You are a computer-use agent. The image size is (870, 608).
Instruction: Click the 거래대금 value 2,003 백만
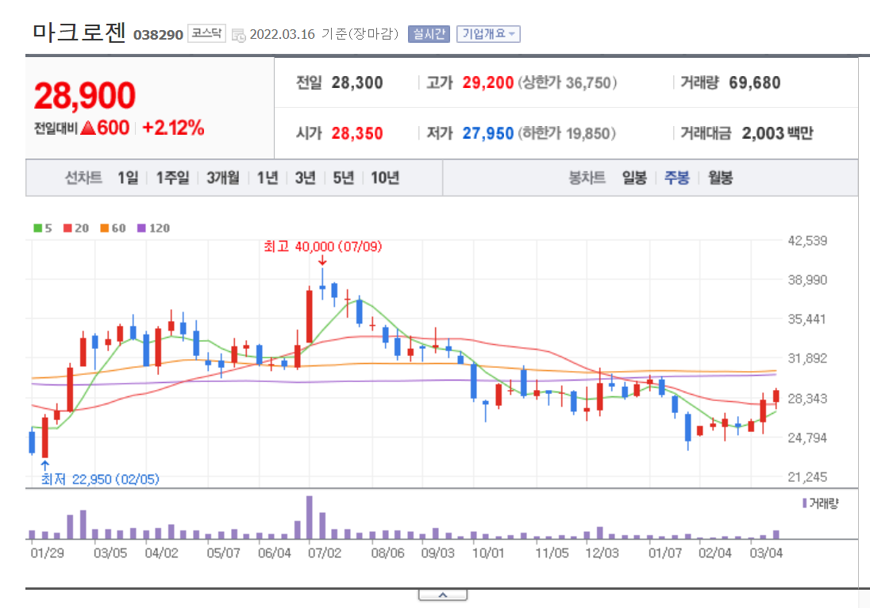click(x=777, y=133)
